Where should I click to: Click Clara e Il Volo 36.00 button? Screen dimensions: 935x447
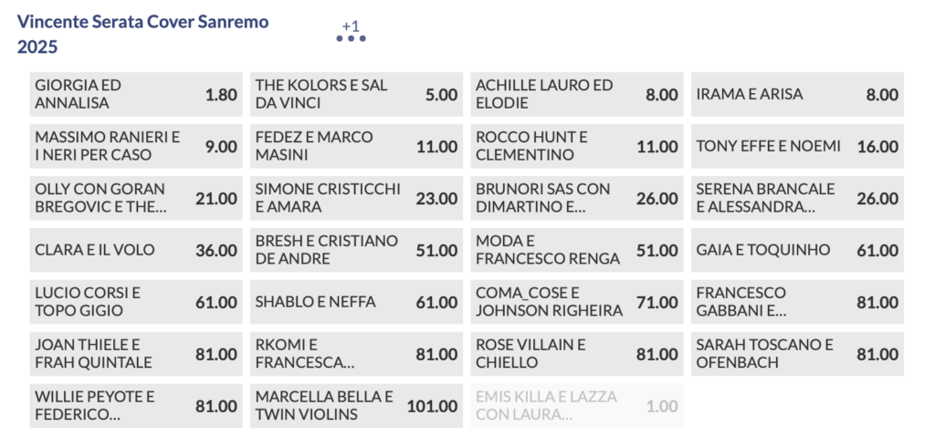[x=136, y=250]
